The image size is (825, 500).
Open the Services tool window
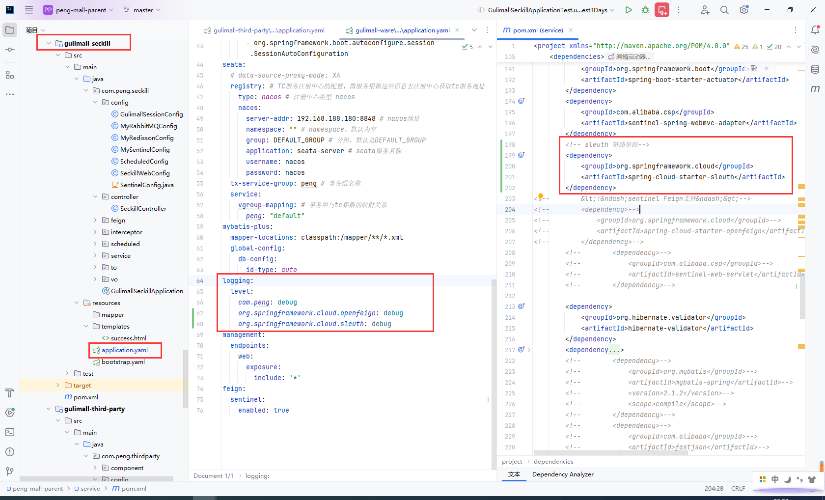point(10,413)
